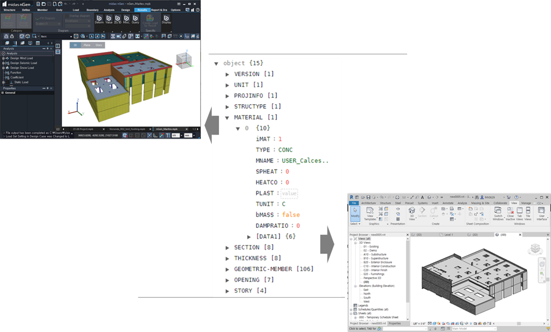Click the Query results icon
This screenshot has width=551, height=332.
coord(135,19)
